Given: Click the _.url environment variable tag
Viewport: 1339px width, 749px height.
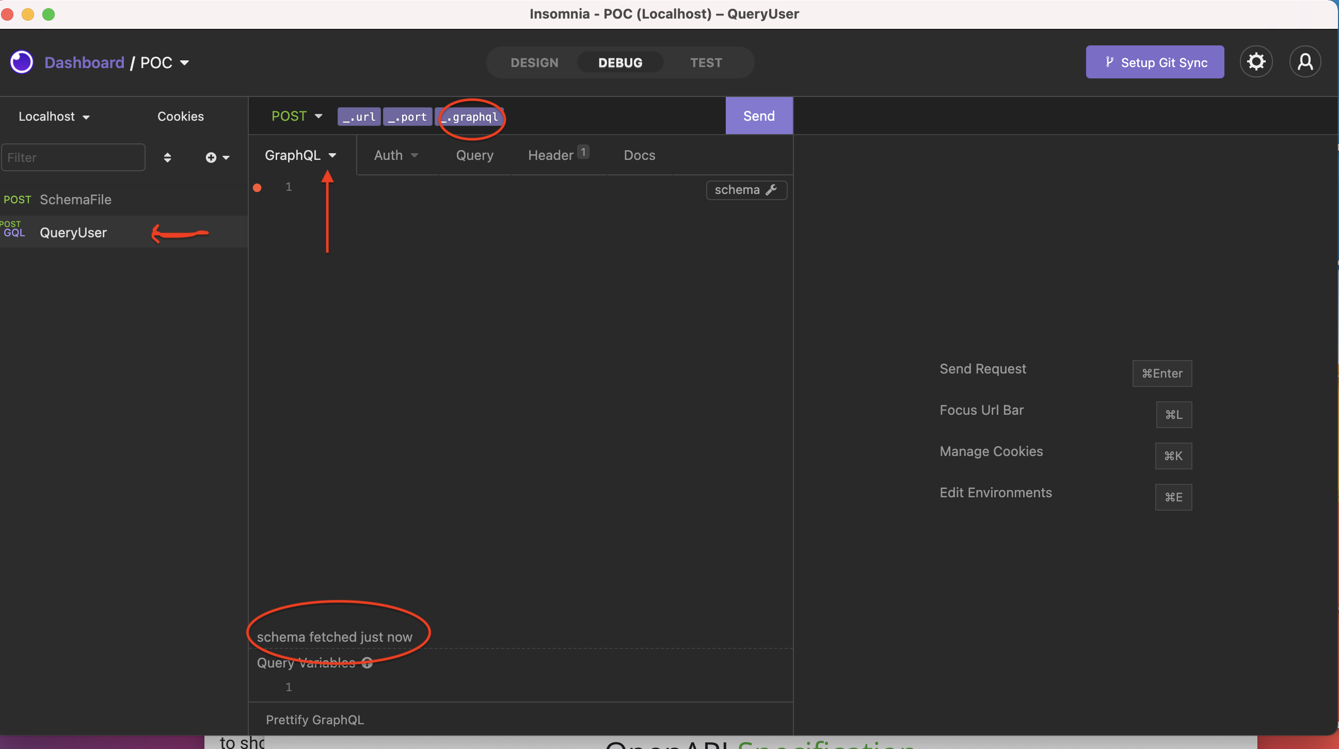Looking at the screenshot, I should (x=358, y=117).
